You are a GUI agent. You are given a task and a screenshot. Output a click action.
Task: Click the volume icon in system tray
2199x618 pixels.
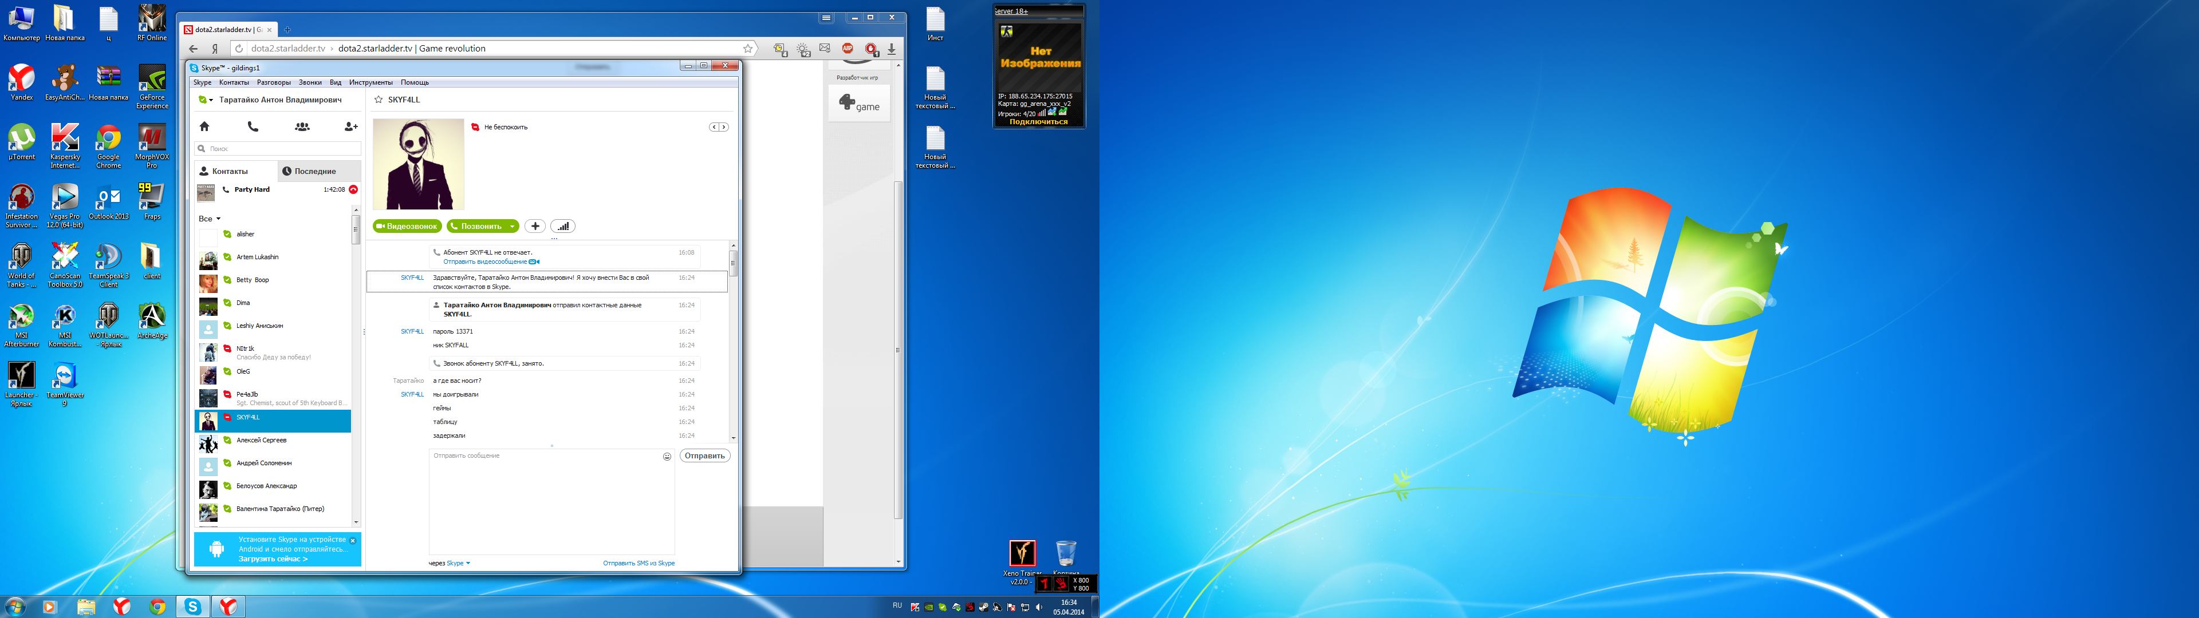tap(1039, 607)
